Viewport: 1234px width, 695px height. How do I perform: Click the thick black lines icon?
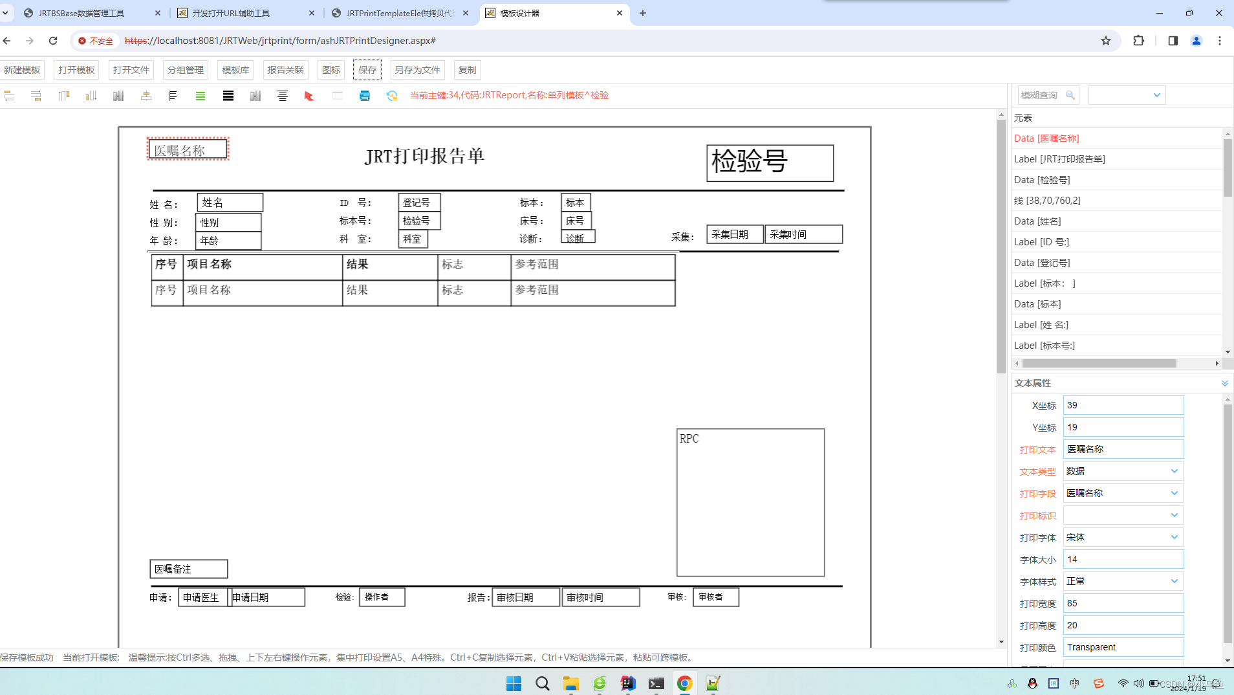(228, 96)
